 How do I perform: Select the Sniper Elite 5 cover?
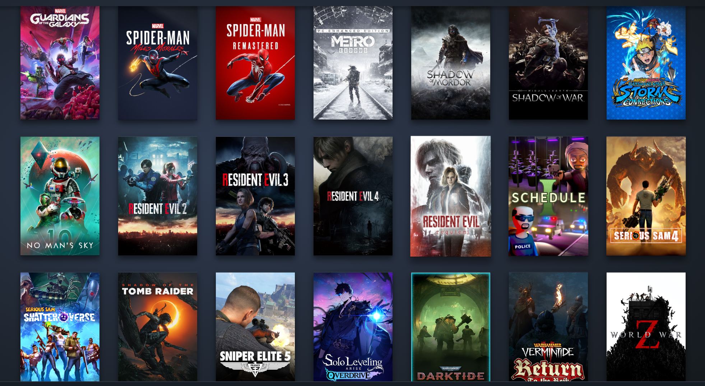click(x=255, y=327)
